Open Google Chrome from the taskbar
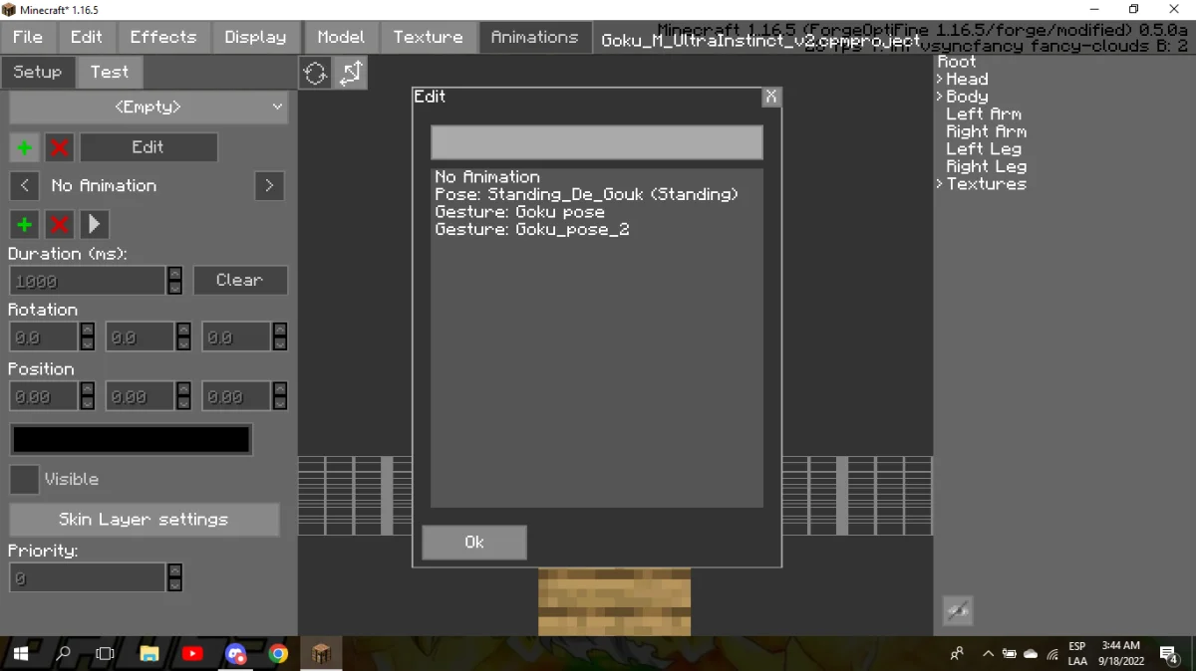This screenshot has height=671, width=1196. coord(278,654)
